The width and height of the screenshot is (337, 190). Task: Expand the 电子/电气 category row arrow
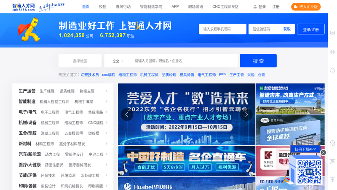click(x=107, y=112)
